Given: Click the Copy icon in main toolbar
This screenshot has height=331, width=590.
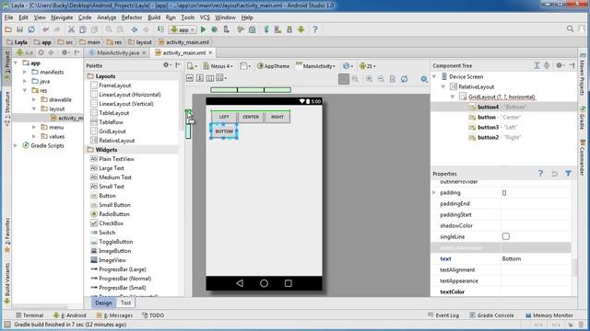Looking at the screenshot, I should tap(83, 29).
